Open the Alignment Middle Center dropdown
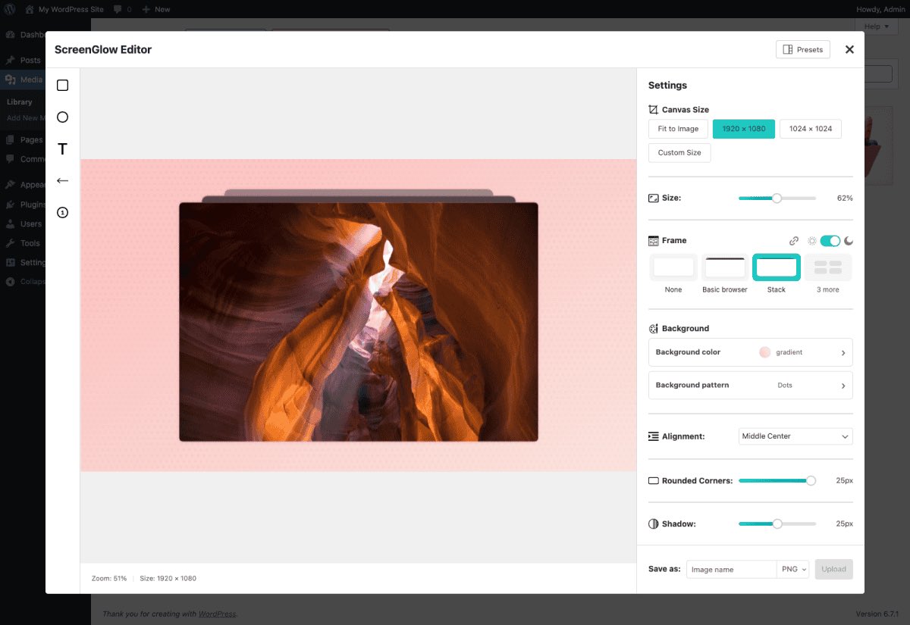Screen dimensions: 910x625 pyautogui.click(x=795, y=436)
